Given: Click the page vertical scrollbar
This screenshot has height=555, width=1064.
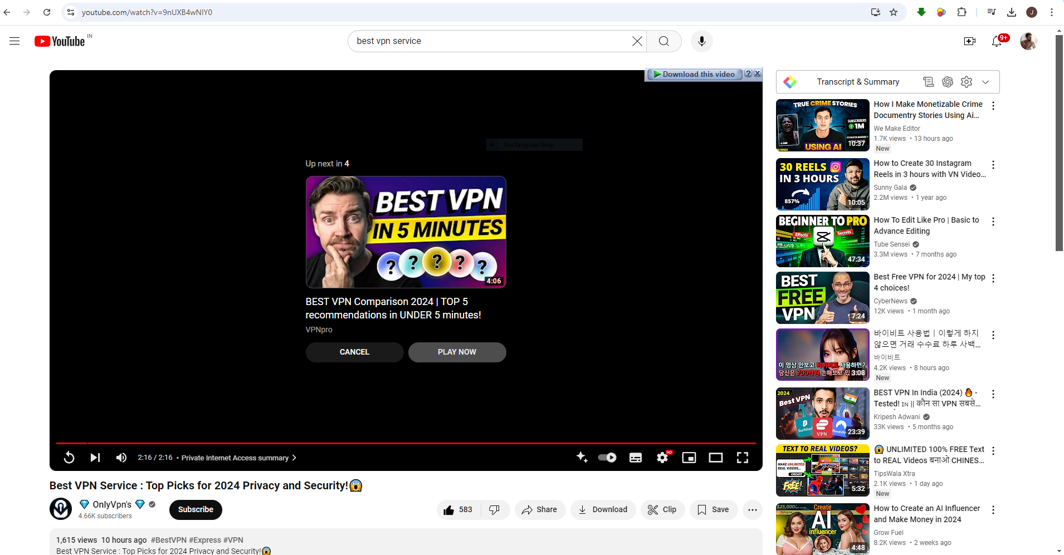Looking at the screenshot, I should 1059,143.
